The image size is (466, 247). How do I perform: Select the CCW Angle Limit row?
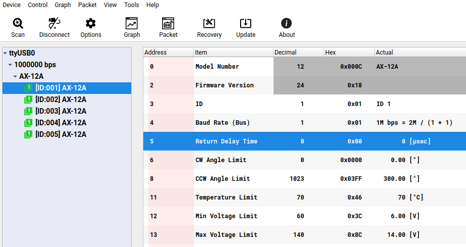pyautogui.click(x=304, y=178)
